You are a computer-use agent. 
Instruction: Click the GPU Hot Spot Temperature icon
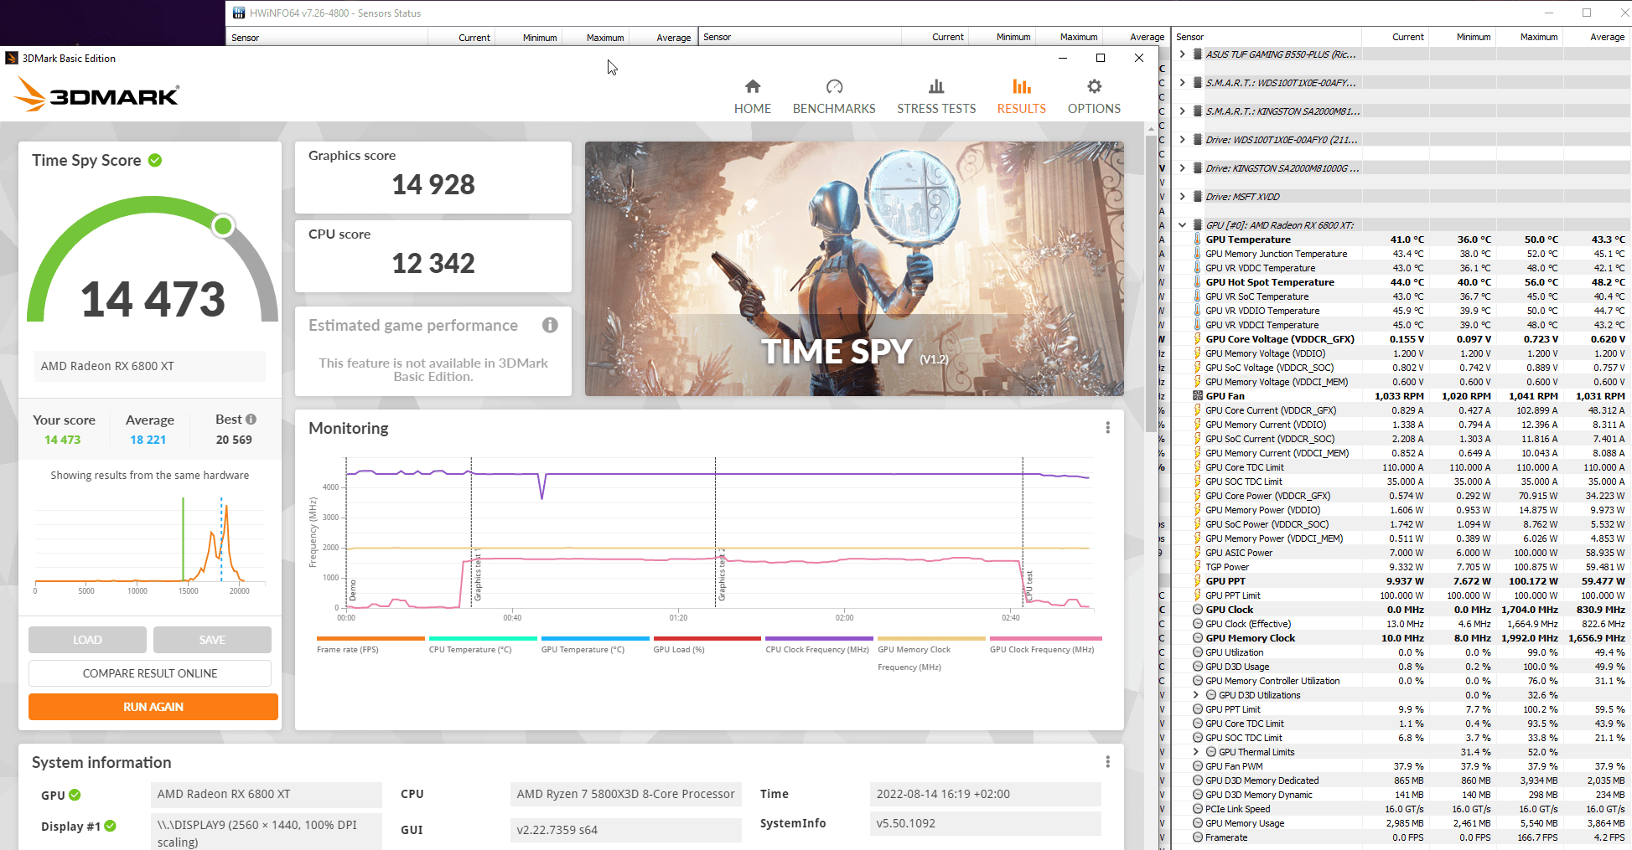[x=1198, y=282]
